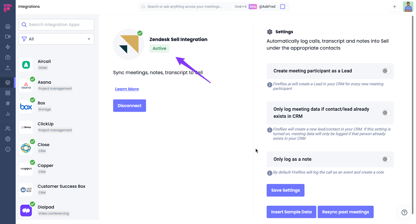The image size is (416, 224).
Task: Click the Disconnect button
Action: (129, 106)
